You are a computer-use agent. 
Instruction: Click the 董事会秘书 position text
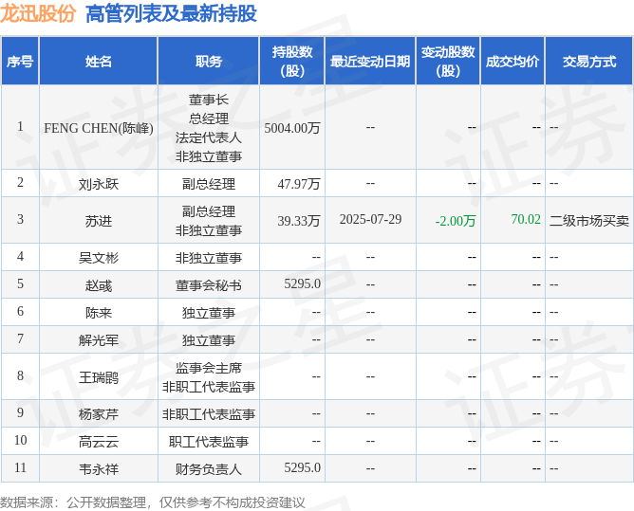pos(208,285)
